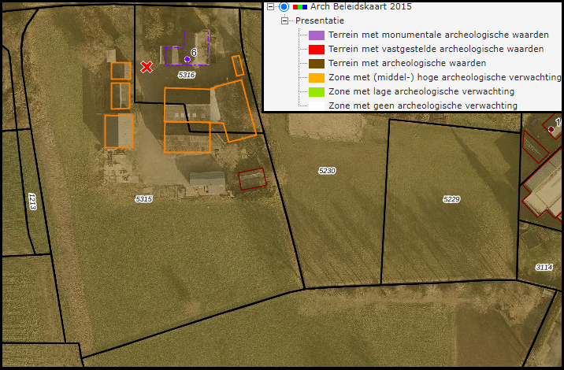This screenshot has height=370, width=564.
Task: Click the dark red outlined building near parcel 5315
Action: (252, 179)
